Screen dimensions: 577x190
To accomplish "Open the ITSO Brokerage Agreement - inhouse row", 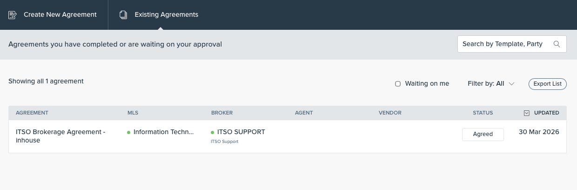I will pyautogui.click(x=60, y=136).
